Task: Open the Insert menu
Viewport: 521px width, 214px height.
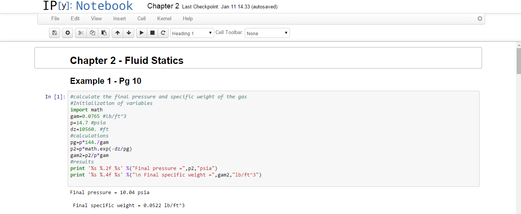Action: pyautogui.click(x=119, y=18)
